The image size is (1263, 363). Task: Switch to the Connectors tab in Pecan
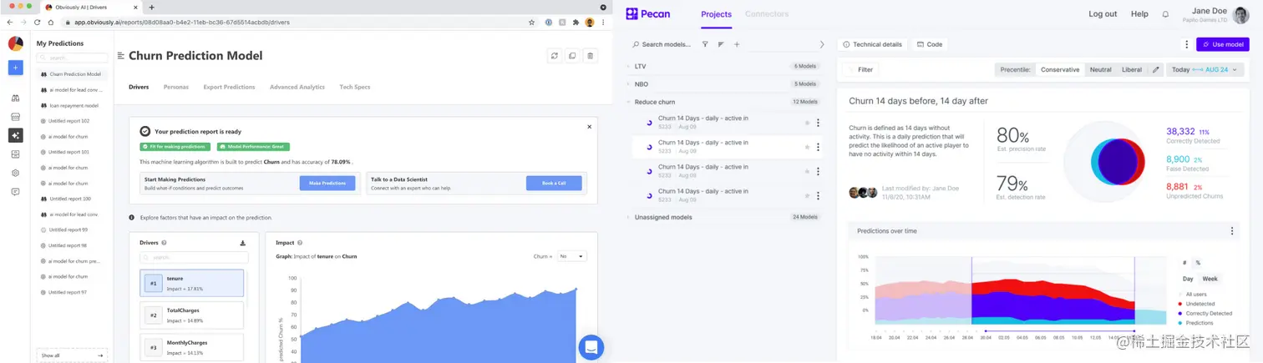click(x=767, y=14)
